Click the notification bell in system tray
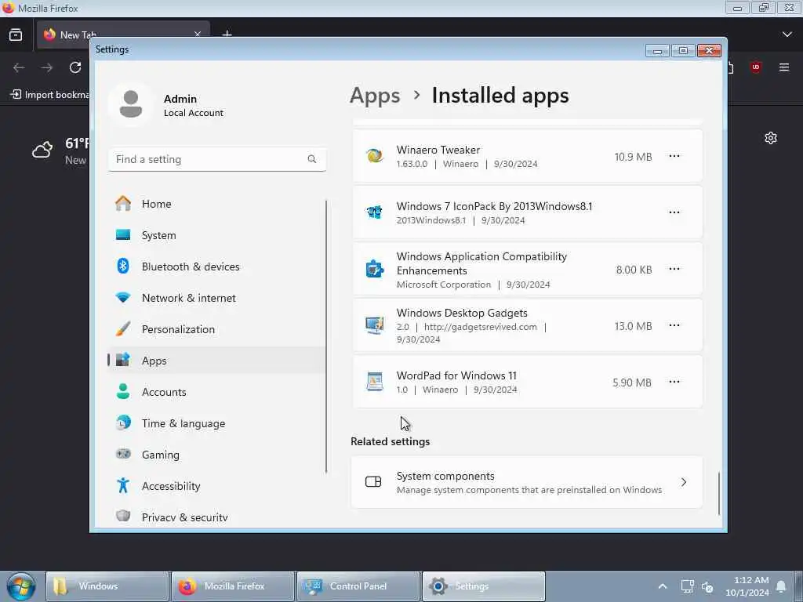Image resolution: width=803 pixels, height=602 pixels. (x=781, y=586)
